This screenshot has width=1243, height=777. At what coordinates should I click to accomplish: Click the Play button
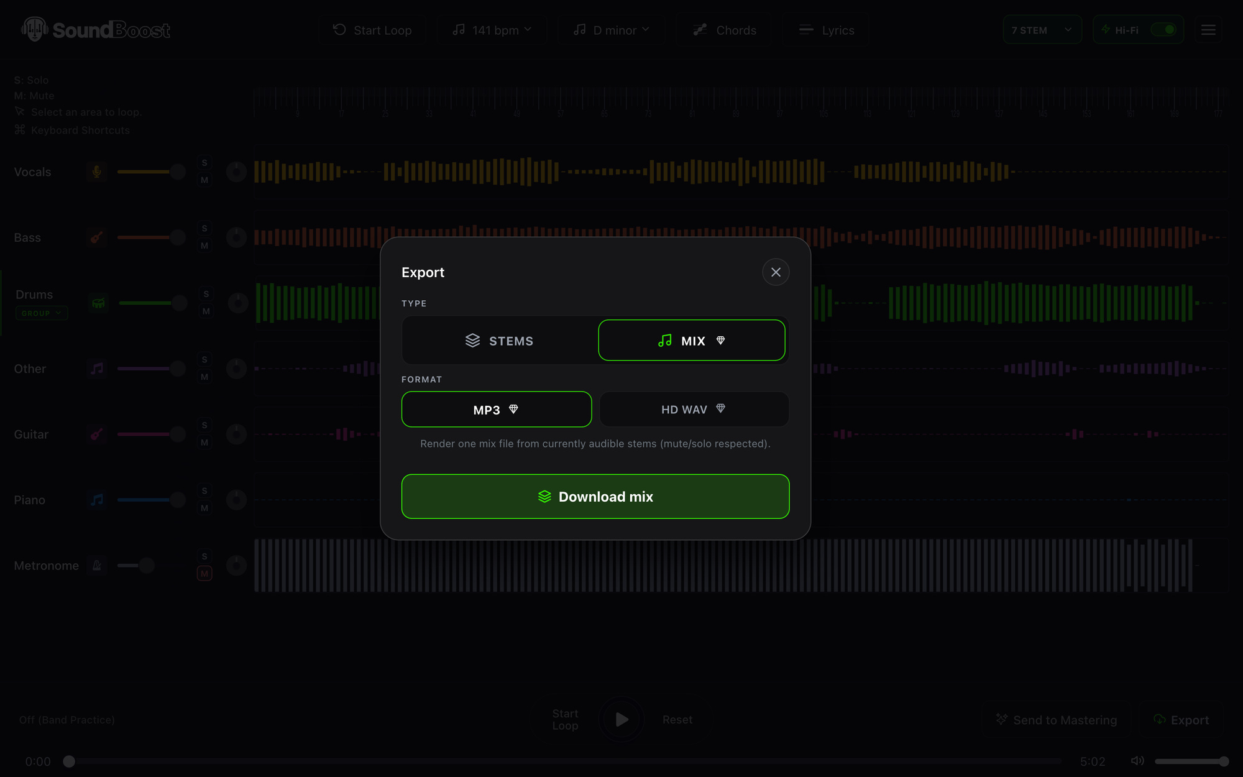point(621,719)
